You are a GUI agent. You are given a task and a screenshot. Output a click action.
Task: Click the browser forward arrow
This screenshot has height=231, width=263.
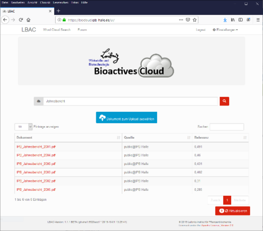coord(13,20)
